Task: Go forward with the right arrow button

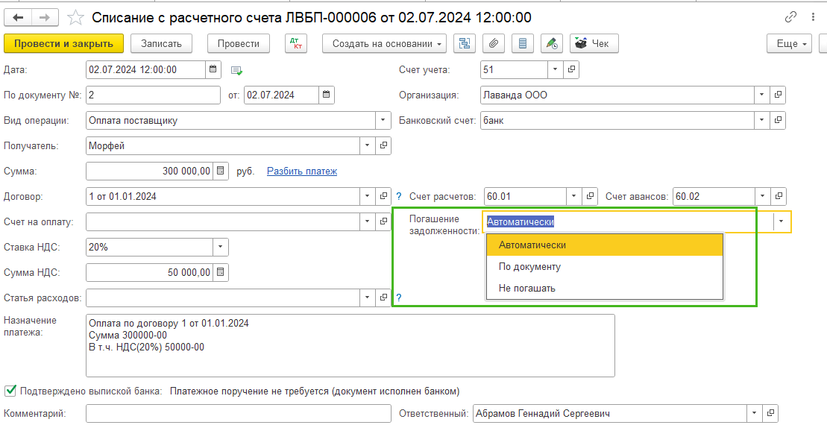Action: click(45, 18)
